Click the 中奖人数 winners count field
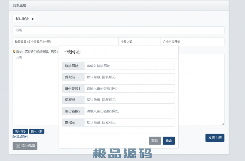Image resolution: width=245 pixels, height=161 pixels. coord(139,42)
